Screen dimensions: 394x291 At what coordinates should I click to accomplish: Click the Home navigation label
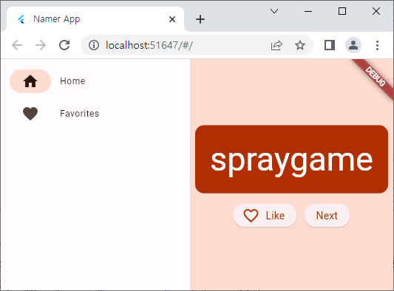[x=72, y=81]
